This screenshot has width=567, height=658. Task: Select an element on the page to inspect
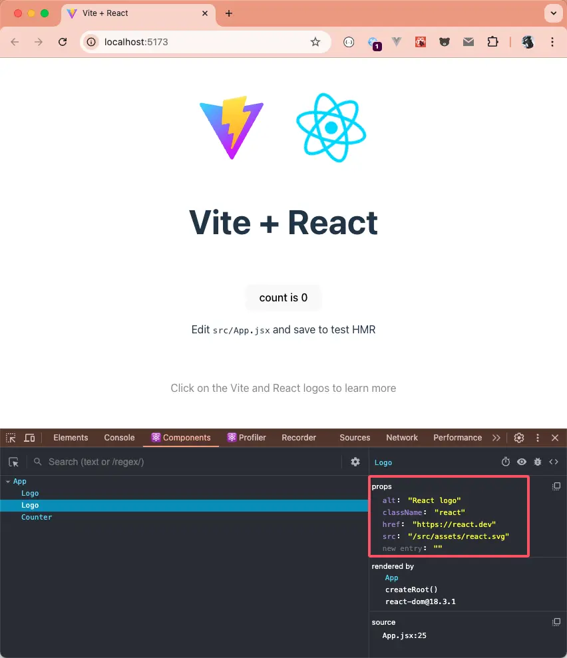click(x=14, y=462)
